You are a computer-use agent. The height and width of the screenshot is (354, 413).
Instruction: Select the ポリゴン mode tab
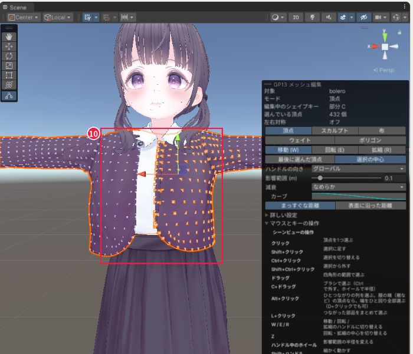point(371,140)
